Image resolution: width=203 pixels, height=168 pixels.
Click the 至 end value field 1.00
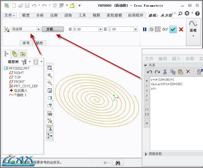(x=121, y=29)
